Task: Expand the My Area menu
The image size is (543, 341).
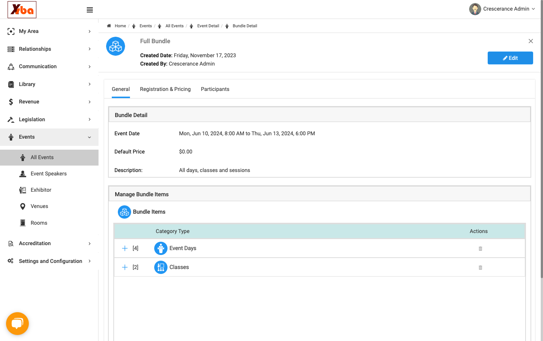Action: point(49,31)
